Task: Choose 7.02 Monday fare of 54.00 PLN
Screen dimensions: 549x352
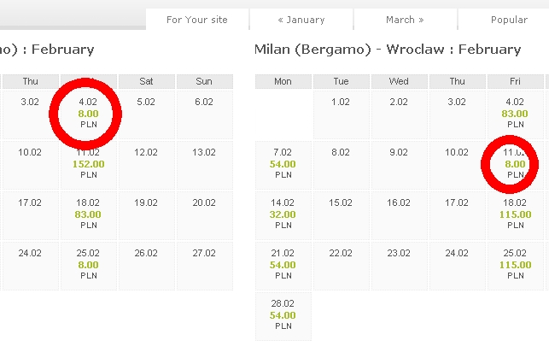Action: coord(283,164)
